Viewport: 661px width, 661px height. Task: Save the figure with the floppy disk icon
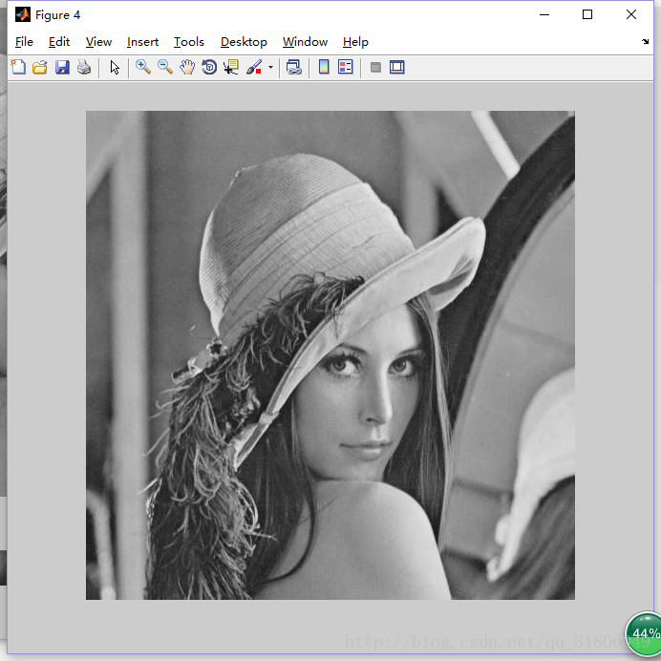tap(62, 68)
